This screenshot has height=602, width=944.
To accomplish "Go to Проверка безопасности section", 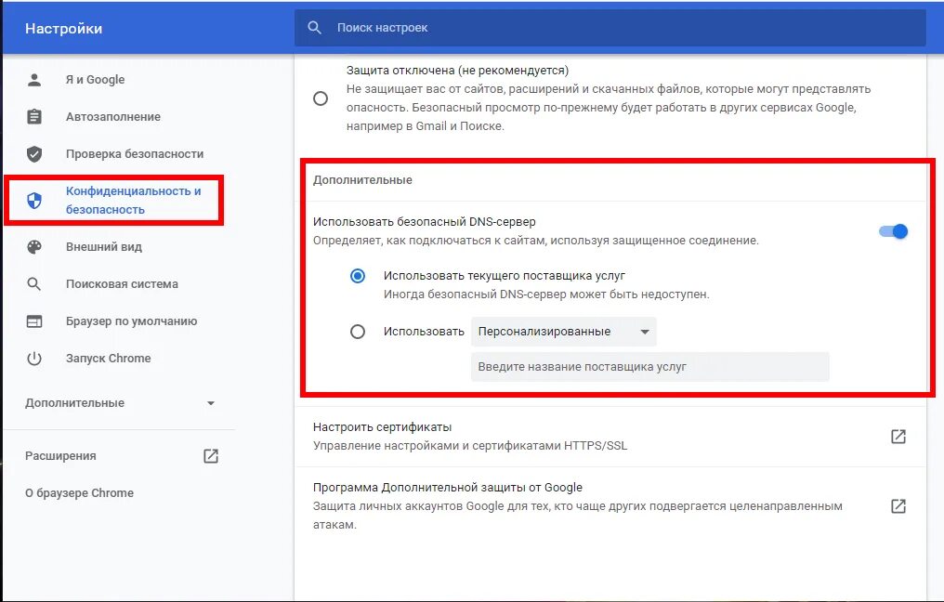I will click(135, 154).
